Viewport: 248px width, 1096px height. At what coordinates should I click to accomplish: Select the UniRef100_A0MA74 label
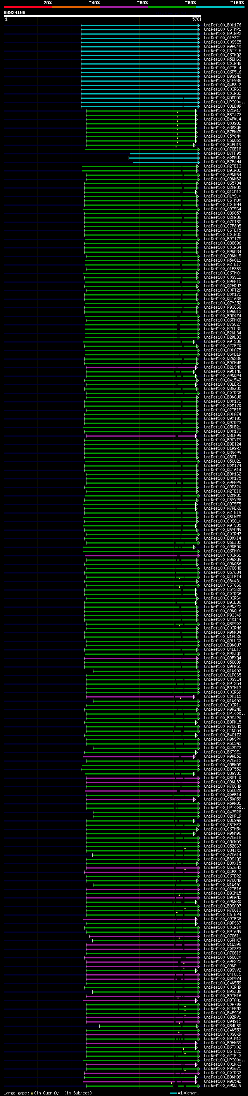click(222, 414)
